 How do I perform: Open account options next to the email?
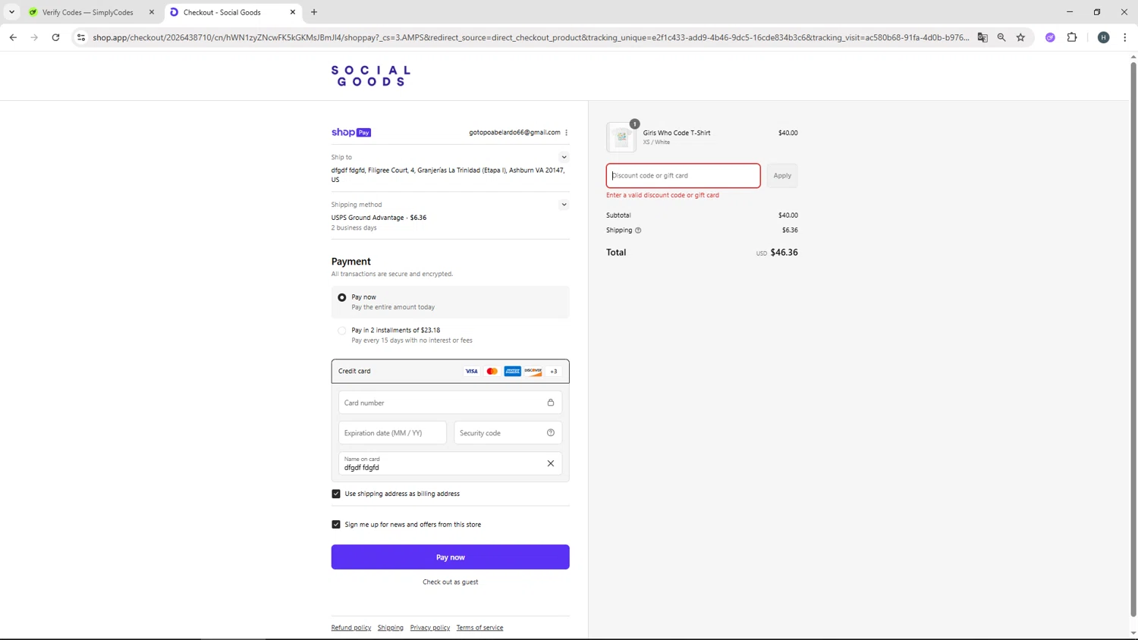[567, 133]
